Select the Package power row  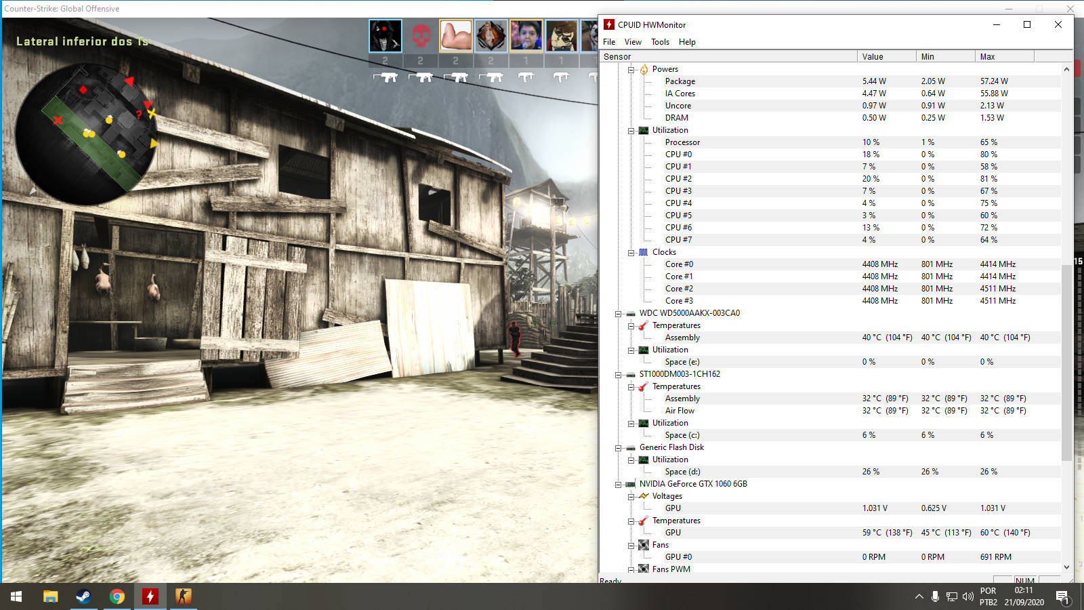click(x=831, y=81)
